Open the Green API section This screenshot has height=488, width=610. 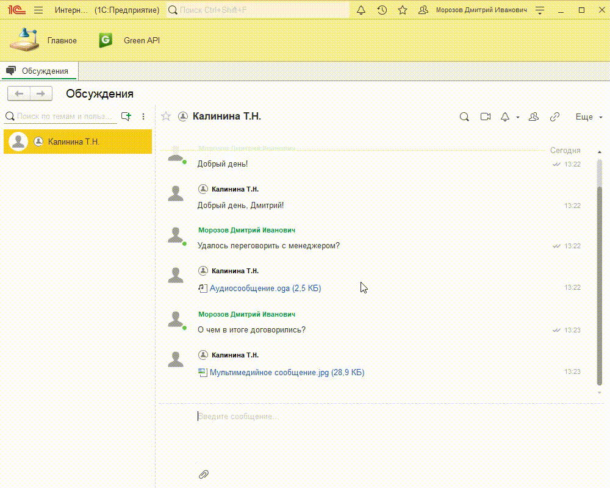click(129, 40)
